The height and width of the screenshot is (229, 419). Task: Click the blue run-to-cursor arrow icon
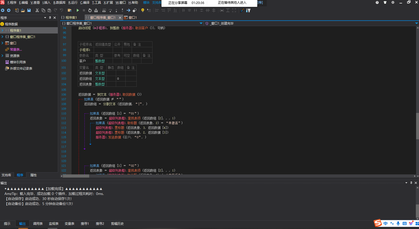(128, 10)
